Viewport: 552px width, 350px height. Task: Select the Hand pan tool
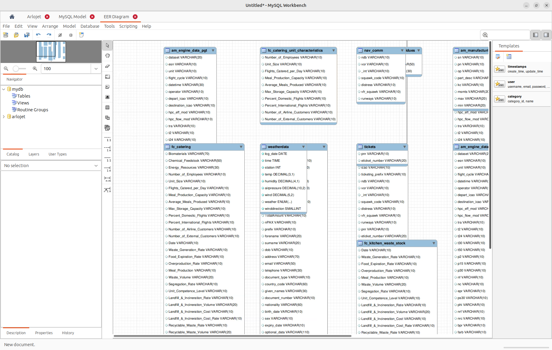tap(107, 56)
